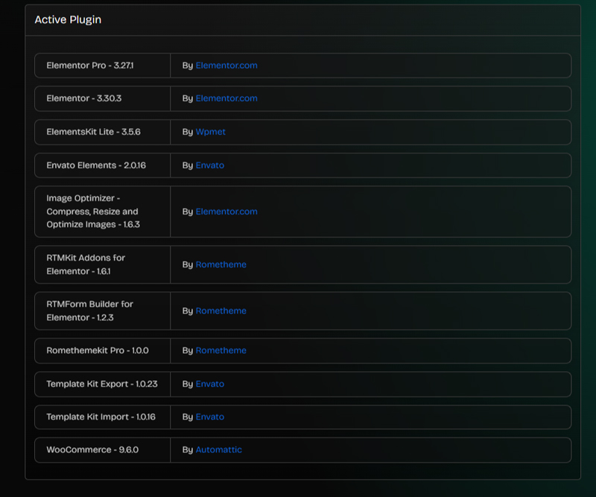Open Elementor.com link for Elementor Pro
The width and height of the screenshot is (596, 497).
coord(226,66)
